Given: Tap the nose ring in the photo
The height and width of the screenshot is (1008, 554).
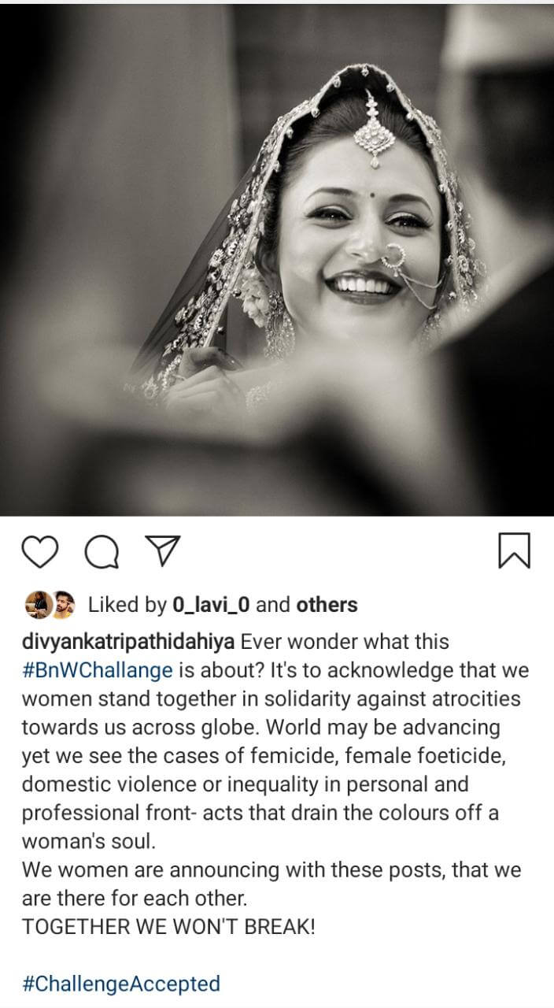Looking at the screenshot, I should (393, 260).
